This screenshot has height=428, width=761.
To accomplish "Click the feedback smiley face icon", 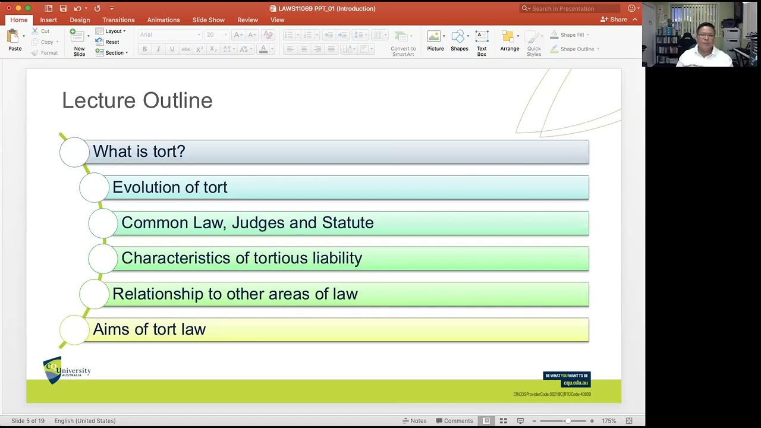I will point(631,8).
